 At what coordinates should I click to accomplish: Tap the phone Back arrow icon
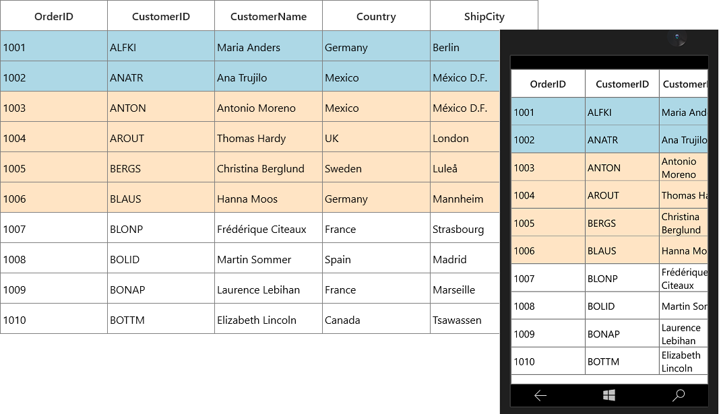pyautogui.click(x=540, y=395)
